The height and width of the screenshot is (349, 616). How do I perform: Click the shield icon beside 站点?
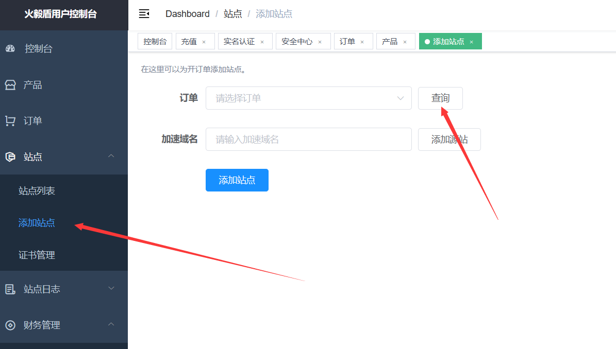tap(10, 157)
